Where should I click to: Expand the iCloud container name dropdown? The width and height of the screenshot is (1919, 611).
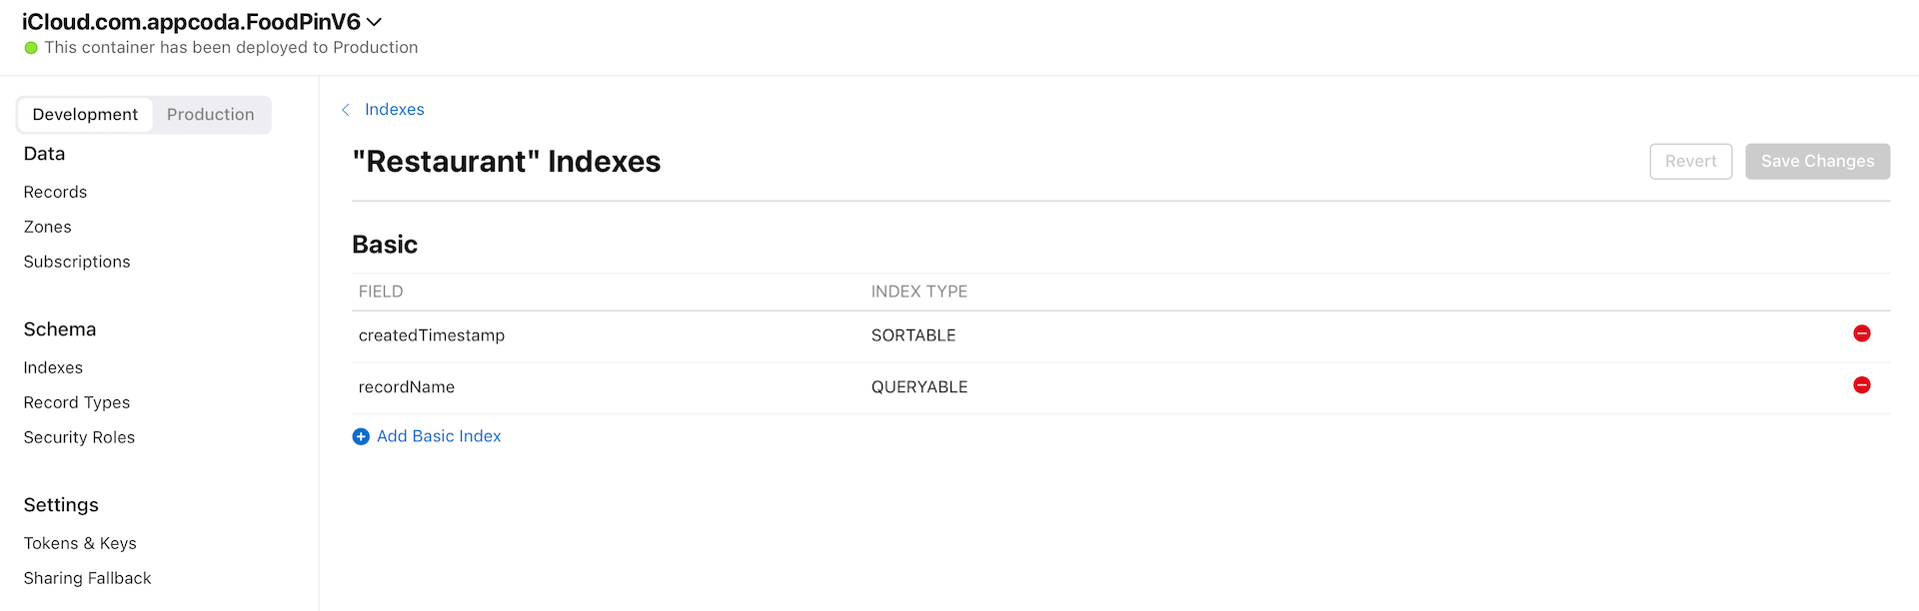tap(375, 22)
